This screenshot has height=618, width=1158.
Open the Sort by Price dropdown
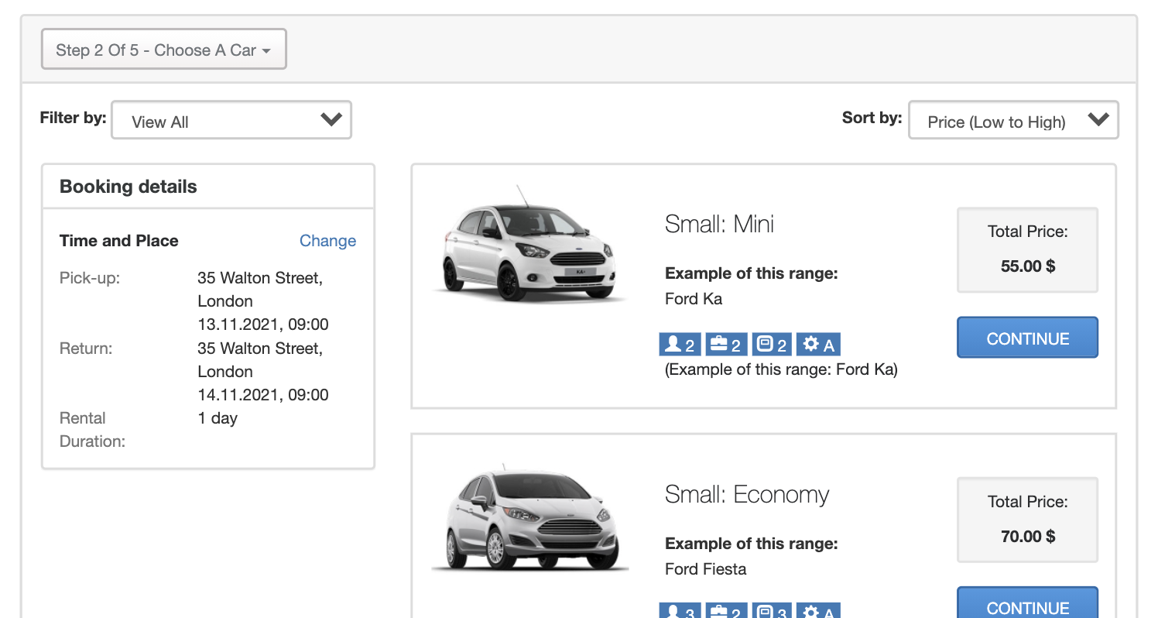tap(1012, 119)
